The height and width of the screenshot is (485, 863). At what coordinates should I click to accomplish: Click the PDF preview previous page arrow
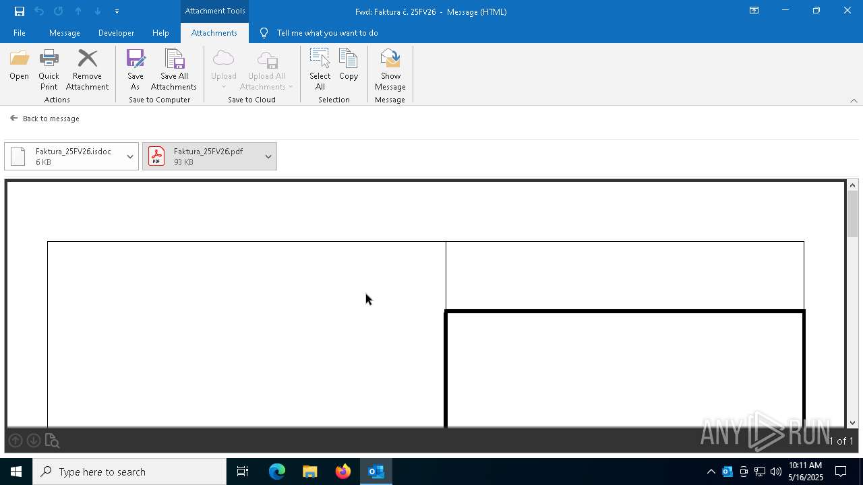pos(16,441)
